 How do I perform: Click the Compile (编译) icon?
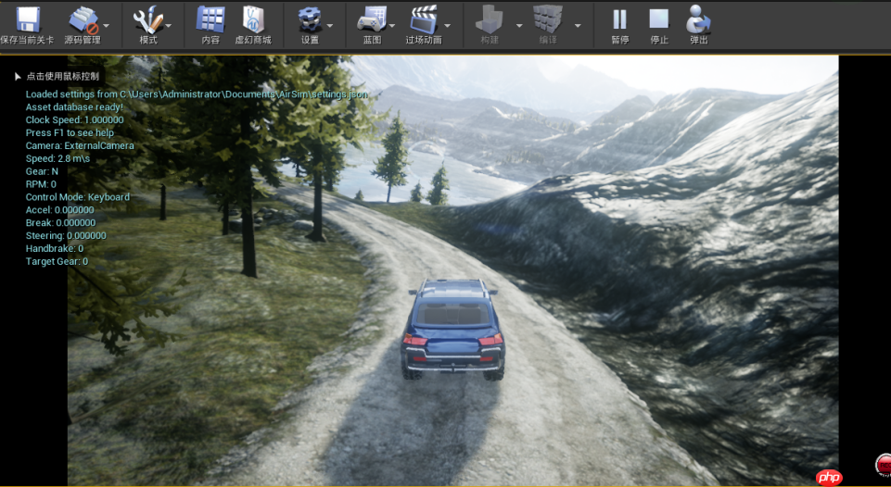(548, 20)
